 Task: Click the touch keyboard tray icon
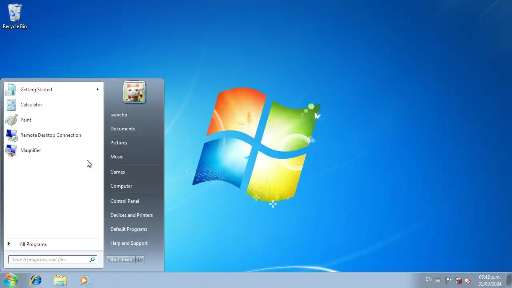pos(438,280)
